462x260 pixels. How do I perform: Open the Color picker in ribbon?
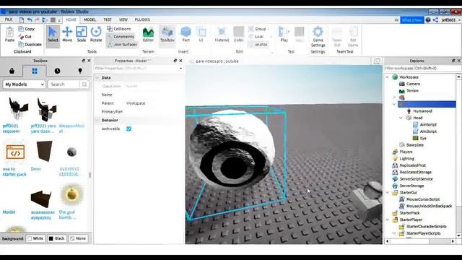[239, 35]
